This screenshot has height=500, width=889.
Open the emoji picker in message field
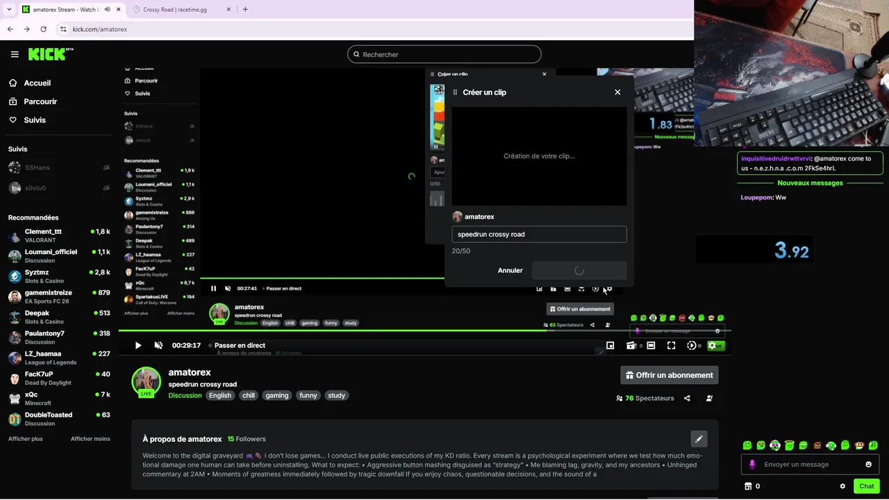pyautogui.click(x=868, y=465)
